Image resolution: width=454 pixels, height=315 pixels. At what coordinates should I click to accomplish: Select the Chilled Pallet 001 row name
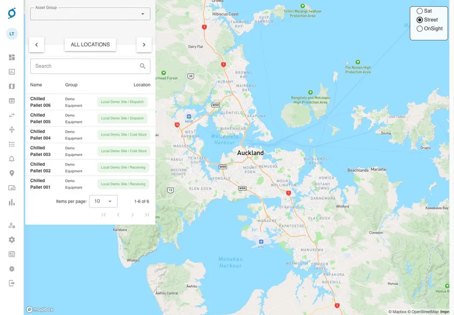tap(40, 184)
